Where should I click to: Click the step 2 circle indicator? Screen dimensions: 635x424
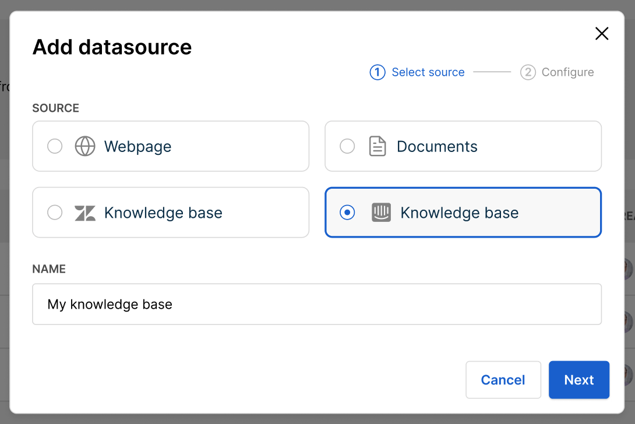tap(528, 72)
